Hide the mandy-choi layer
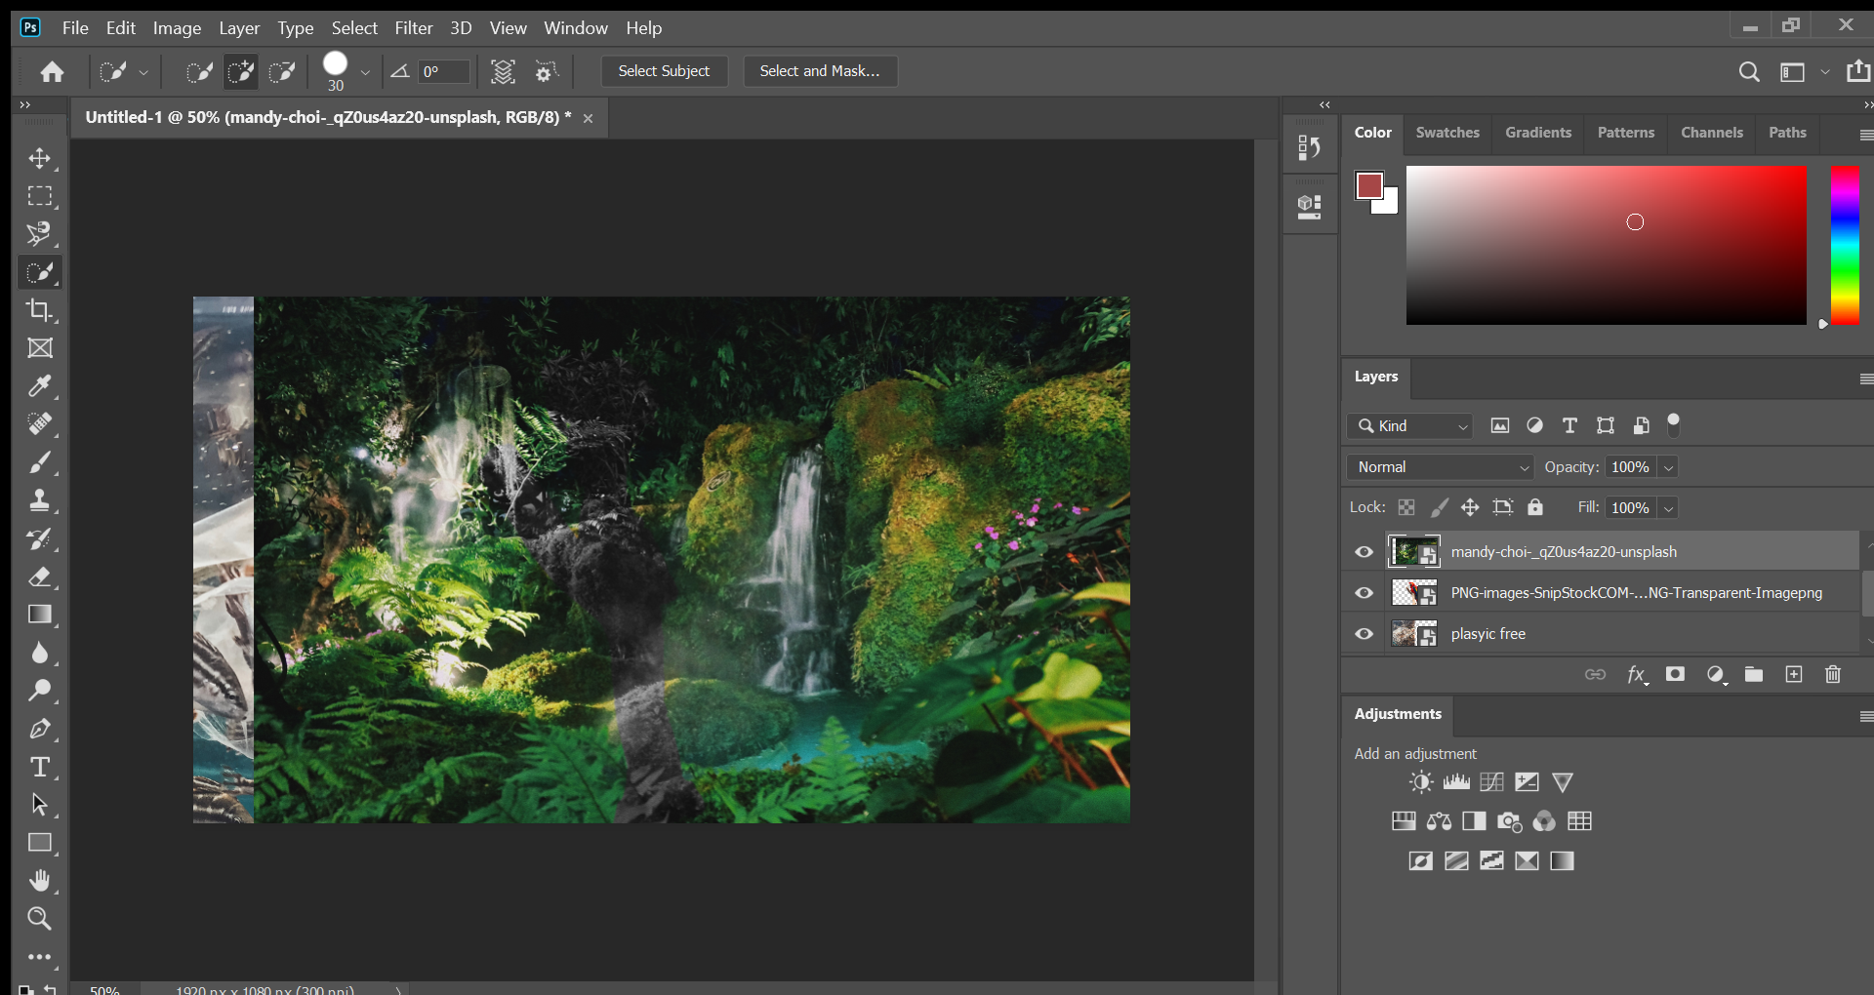 pos(1364,552)
